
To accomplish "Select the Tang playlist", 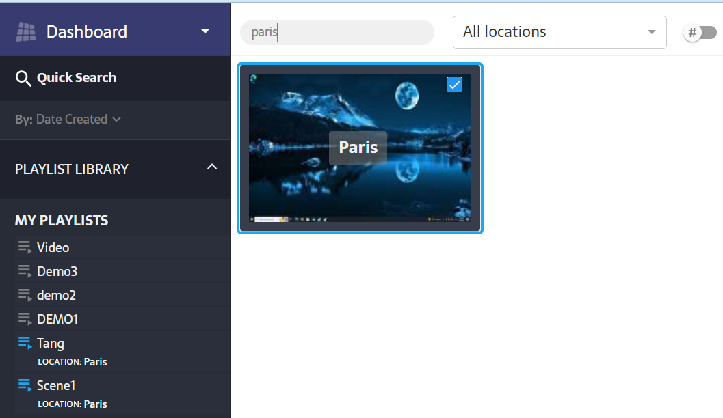I will pyautogui.click(x=51, y=343).
